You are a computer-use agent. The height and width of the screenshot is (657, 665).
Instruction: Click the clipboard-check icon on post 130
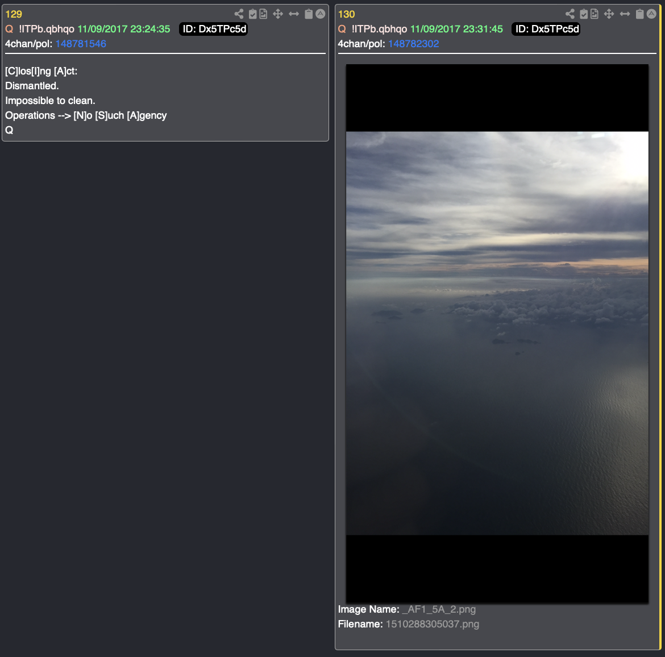coord(584,14)
